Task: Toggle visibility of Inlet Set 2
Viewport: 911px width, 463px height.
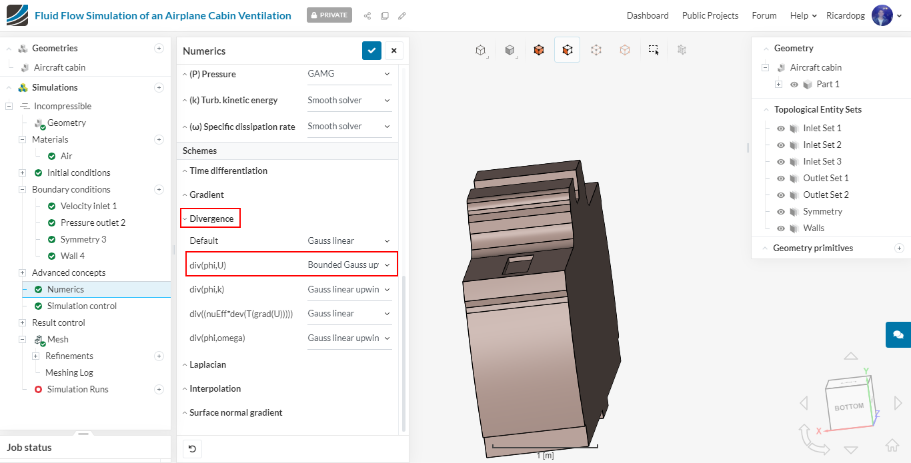Action: [780, 145]
